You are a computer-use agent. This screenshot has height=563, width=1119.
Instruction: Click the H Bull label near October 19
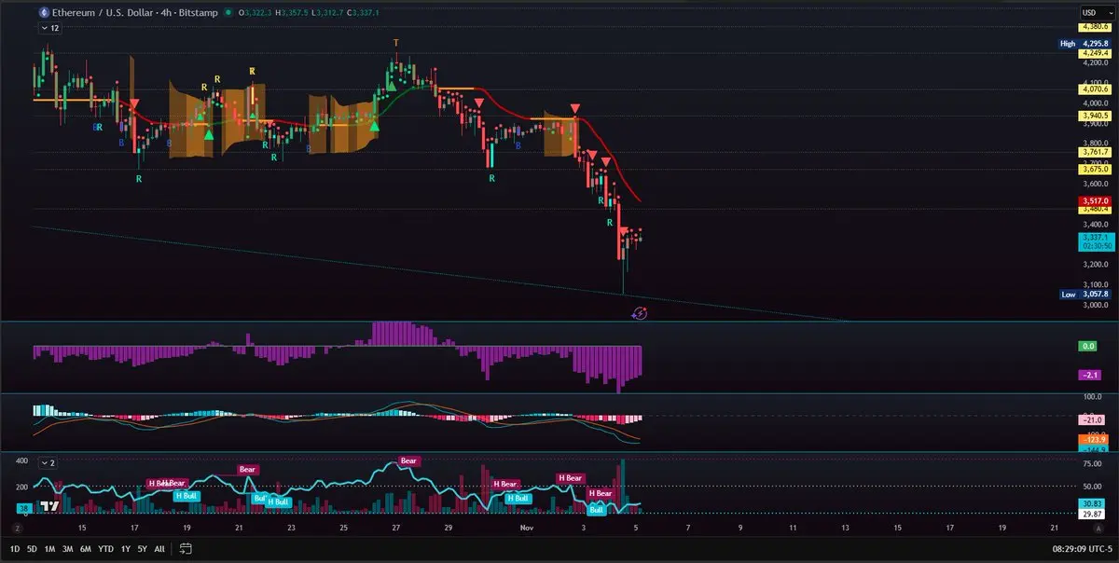click(x=186, y=495)
